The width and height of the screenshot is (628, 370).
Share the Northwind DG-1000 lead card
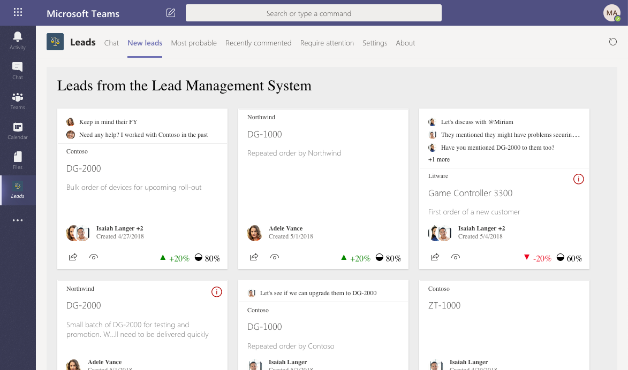click(254, 257)
